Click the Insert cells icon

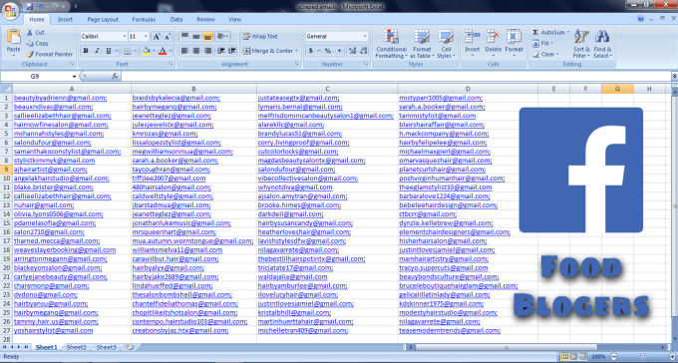pyautogui.click(x=473, y=44)
